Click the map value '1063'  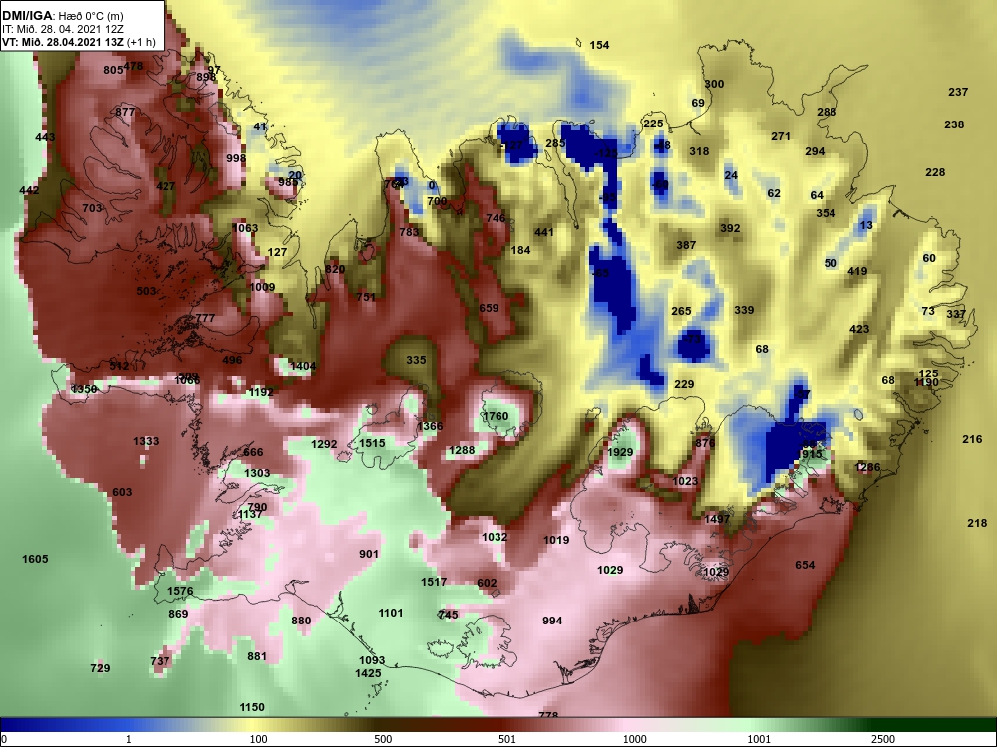(245, 228)
